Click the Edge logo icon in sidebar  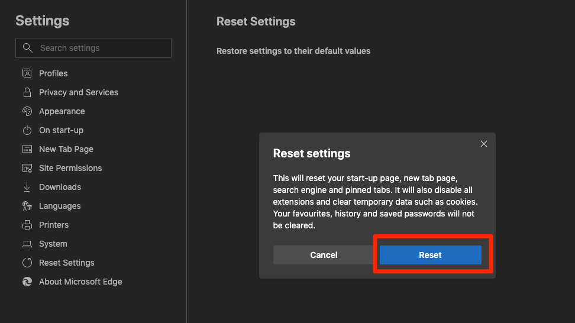click(27, 282)
